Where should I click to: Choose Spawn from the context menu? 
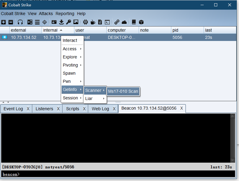coord(72,73)
